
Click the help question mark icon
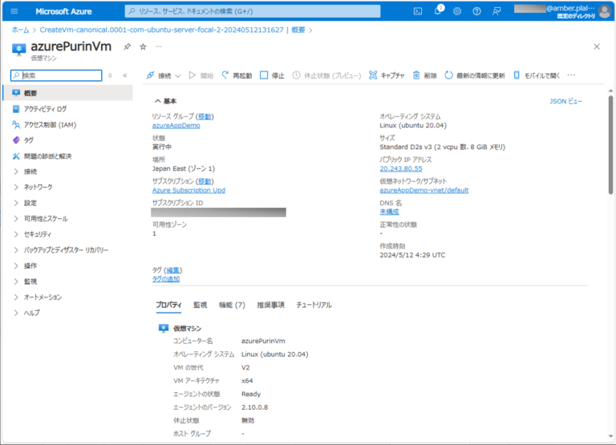click(476, 11)
